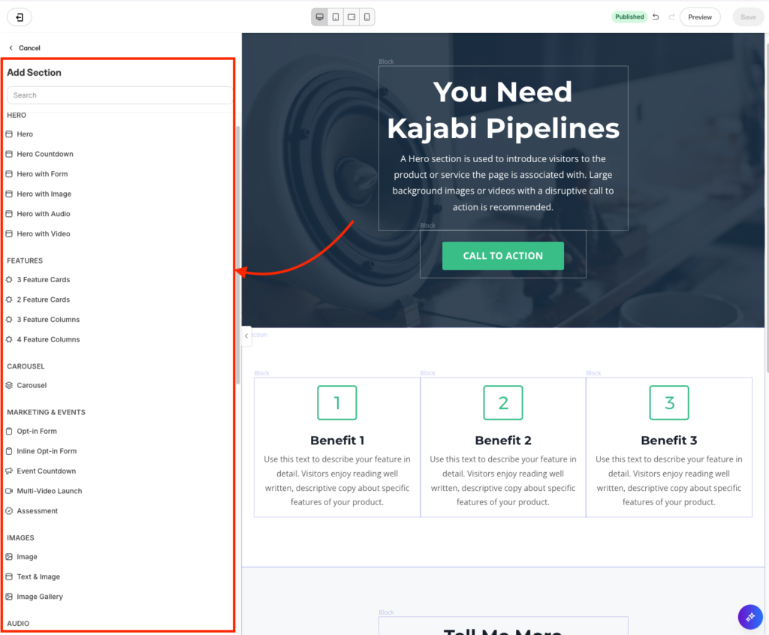Select Event Countdown under Marketing & Events

pos(47,471)
